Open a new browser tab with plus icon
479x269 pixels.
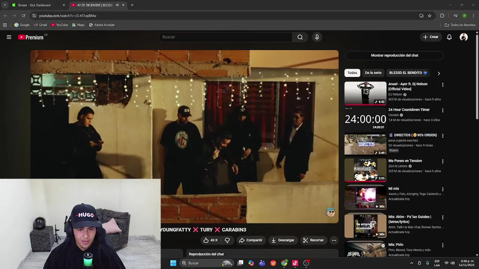tap(132, 5)
